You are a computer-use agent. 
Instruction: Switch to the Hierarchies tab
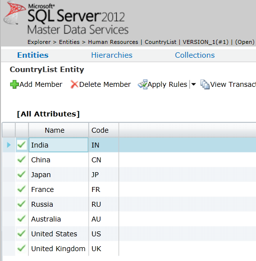click(112, 55)
